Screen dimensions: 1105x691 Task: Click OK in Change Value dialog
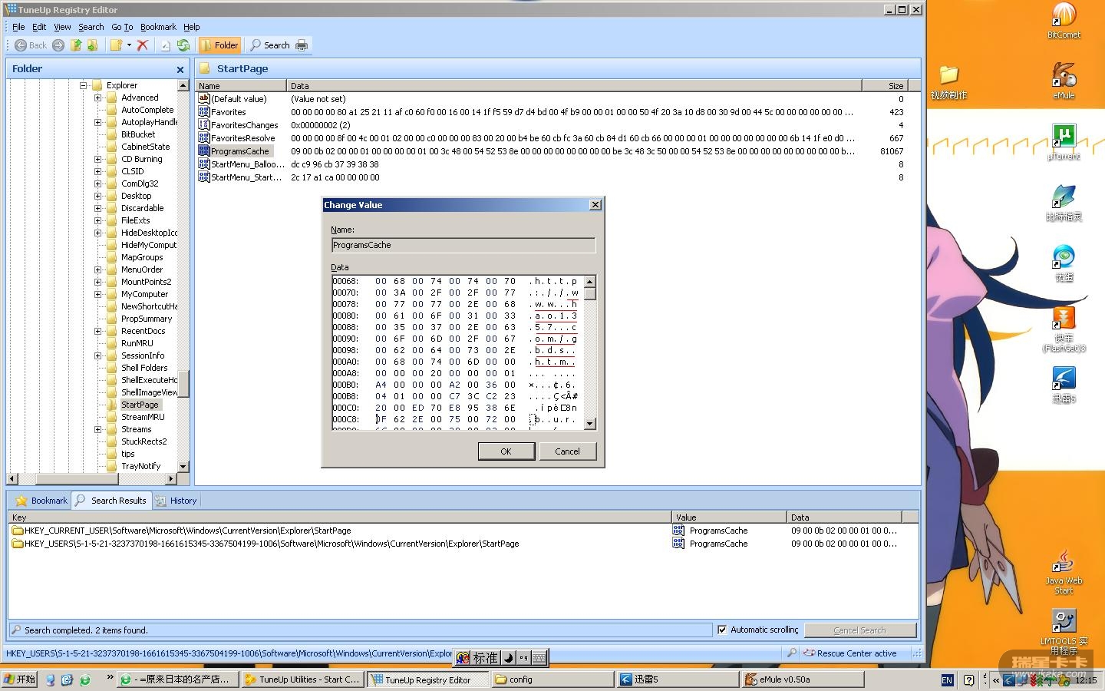click(x=506, y=451)
